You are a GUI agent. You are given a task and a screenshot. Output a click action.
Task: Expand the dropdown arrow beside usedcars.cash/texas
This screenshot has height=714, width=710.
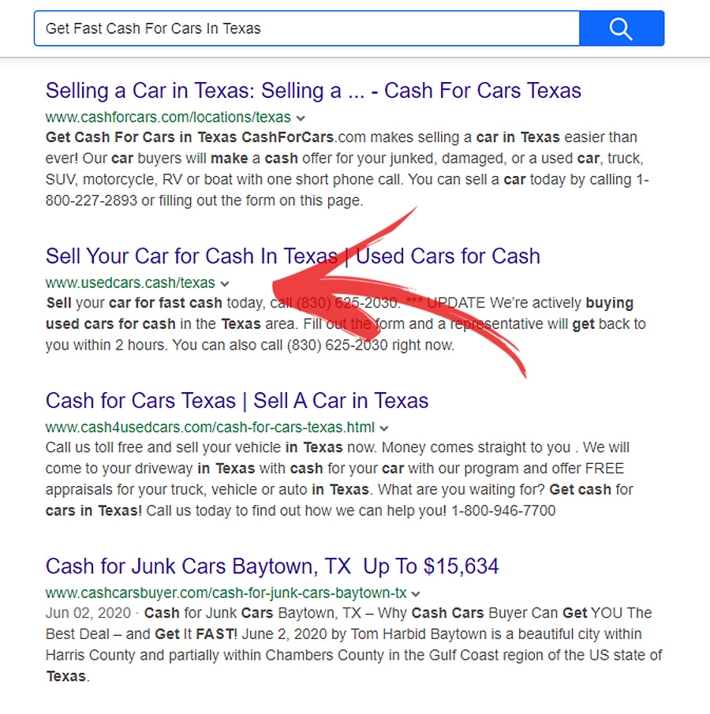coord(225,284)
